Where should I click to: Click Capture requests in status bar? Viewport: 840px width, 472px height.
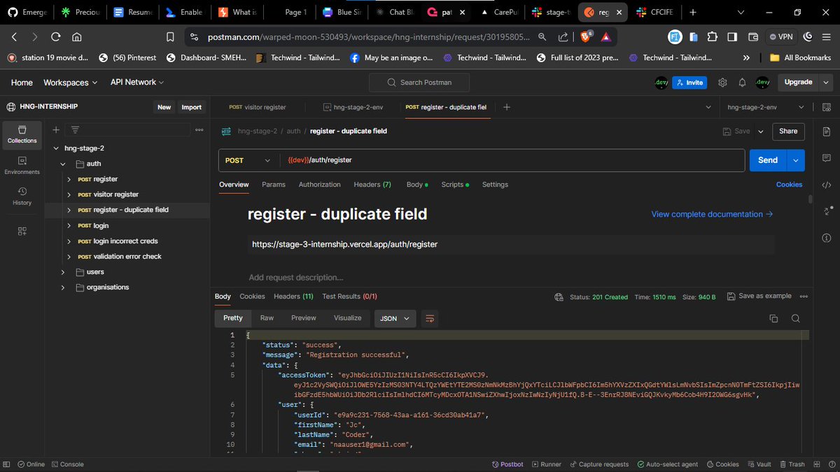(x=598, y=464)
